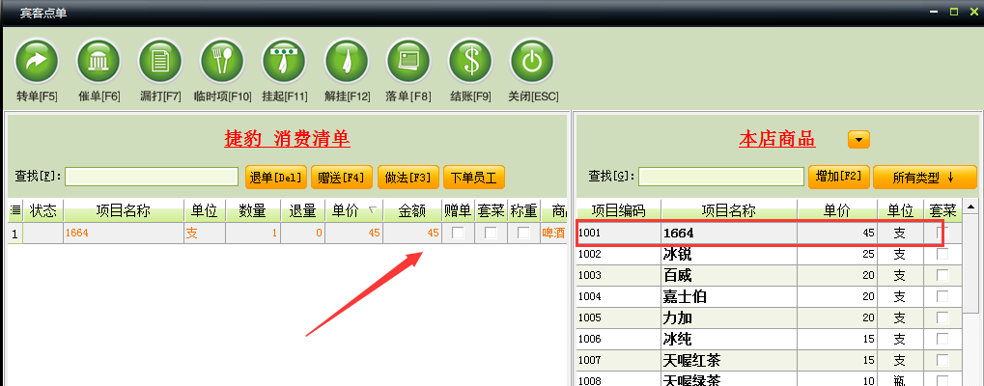Tick 套菜 checkbox in the 1664 order row
This screenshot has width=984, height=386.
click(492, 234)
